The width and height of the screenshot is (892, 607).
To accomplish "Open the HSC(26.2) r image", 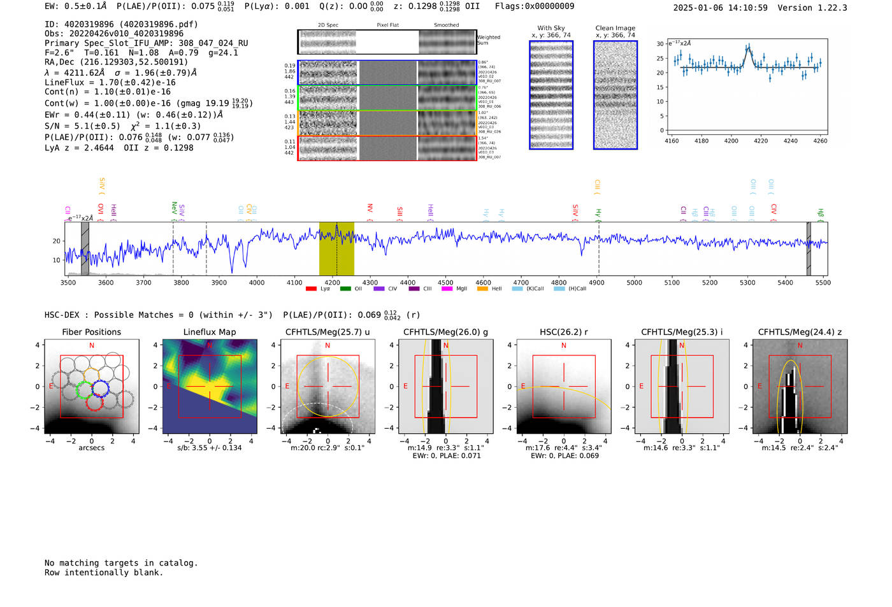I will (563, 386).
